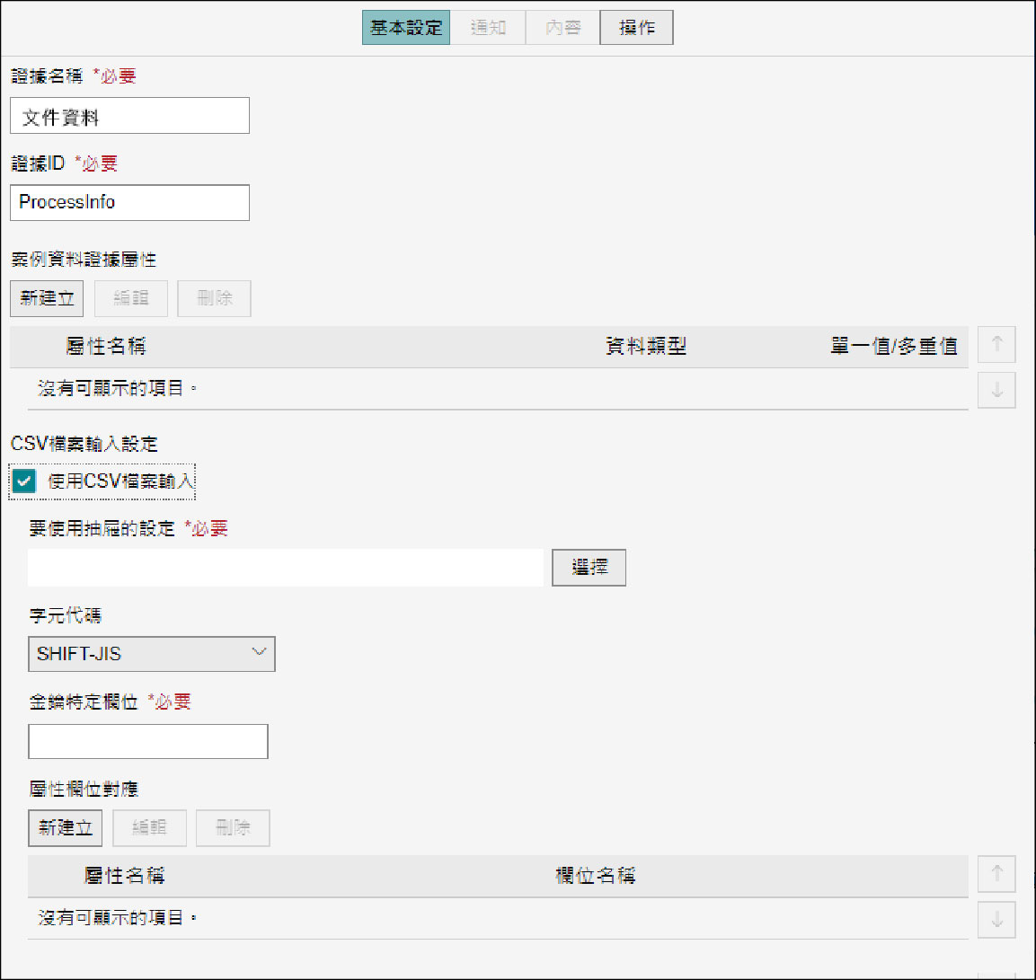Click 新建立 under 屬性欄位對應
This screenshot has width=1036, height=980.
[65, 828]
